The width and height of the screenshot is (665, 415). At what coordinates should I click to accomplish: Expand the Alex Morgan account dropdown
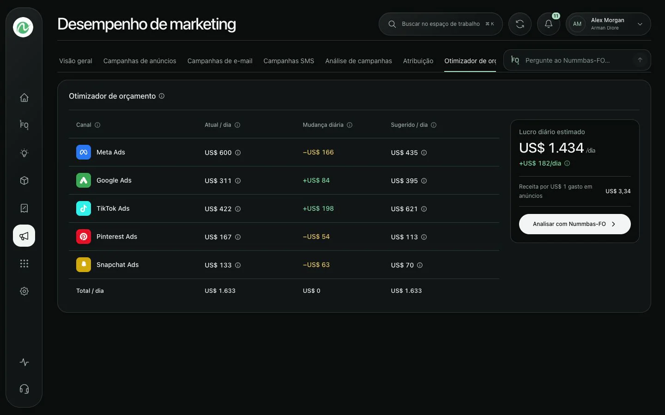coord(640,24)
